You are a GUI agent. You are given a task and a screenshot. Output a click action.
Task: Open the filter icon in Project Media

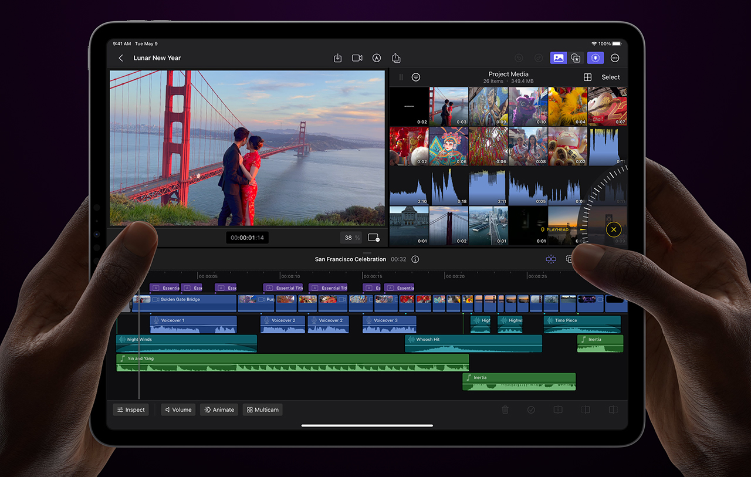point(416,77)
